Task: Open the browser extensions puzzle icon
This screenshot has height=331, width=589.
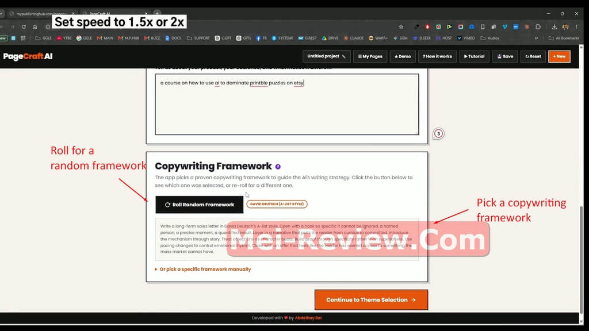Action: 538,26
